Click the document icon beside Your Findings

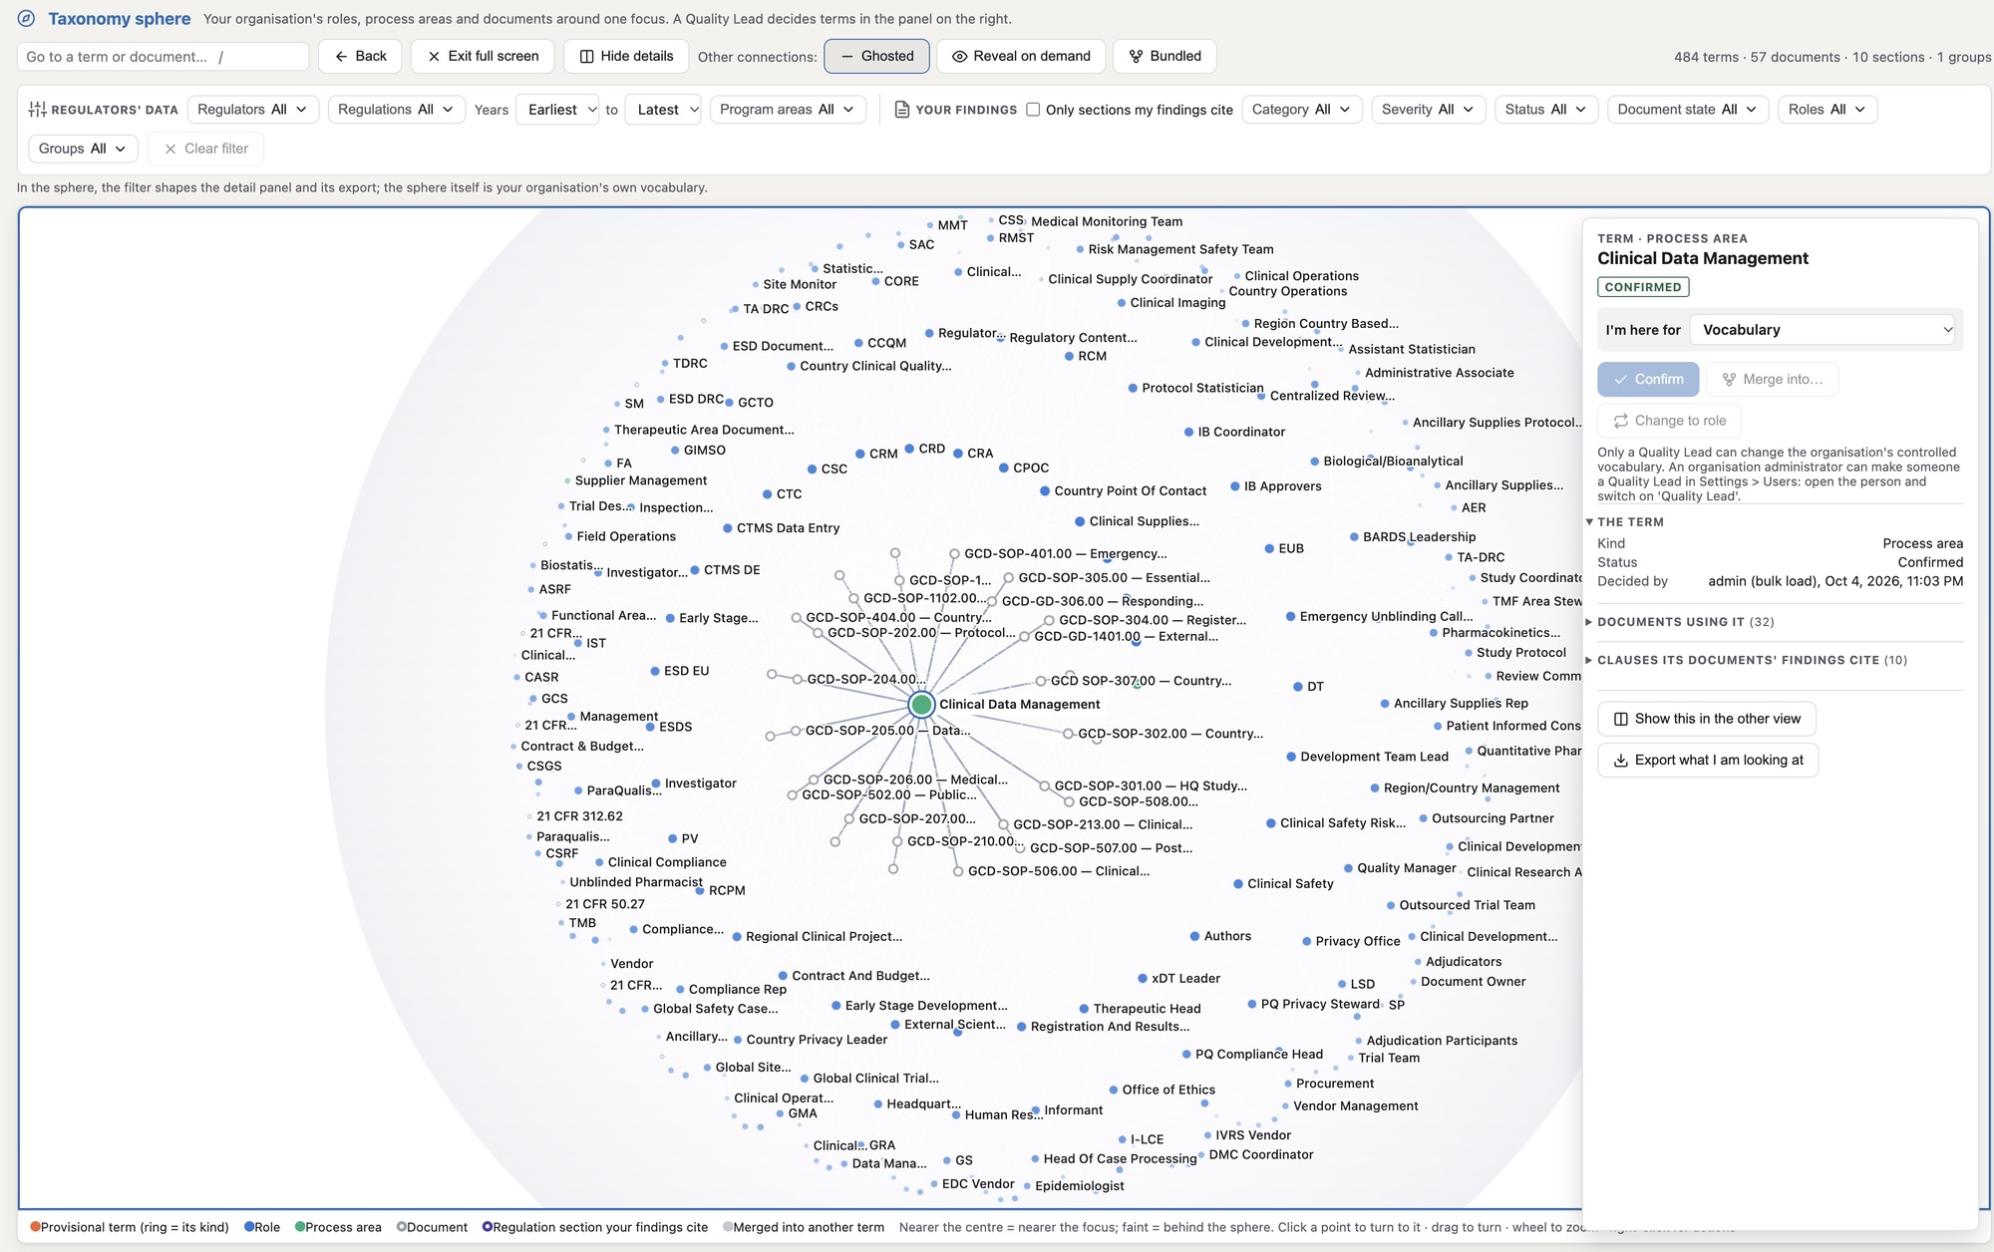[902, 110]
